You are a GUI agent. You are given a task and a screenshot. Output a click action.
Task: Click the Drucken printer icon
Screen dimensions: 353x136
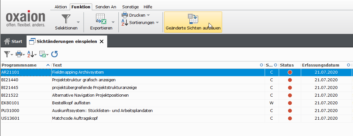(x=125, y=15)
